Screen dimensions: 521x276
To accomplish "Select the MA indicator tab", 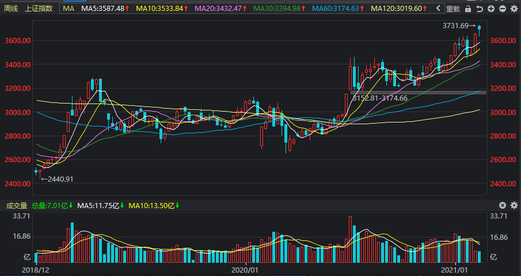I will (69, 9).
